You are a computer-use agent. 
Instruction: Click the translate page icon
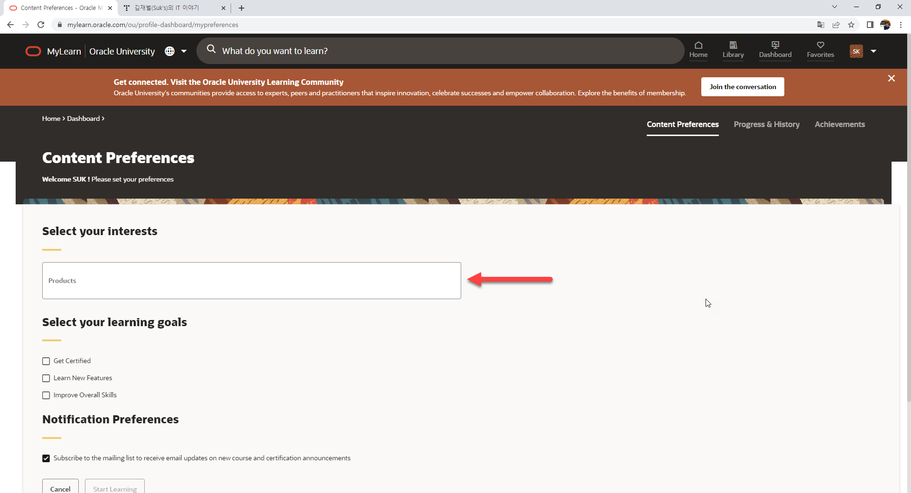click(821, 25)
